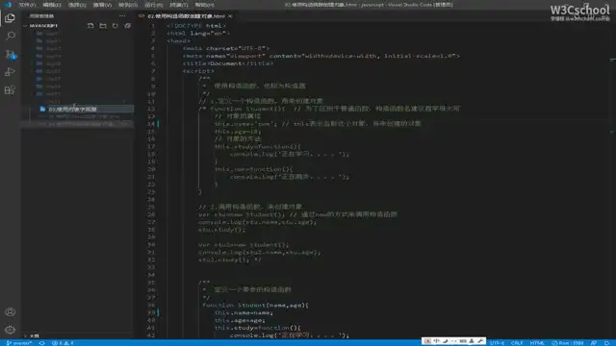Click the New Folder icon in Explorer
This screenshot has width=616, height=346.
(103, 26)
